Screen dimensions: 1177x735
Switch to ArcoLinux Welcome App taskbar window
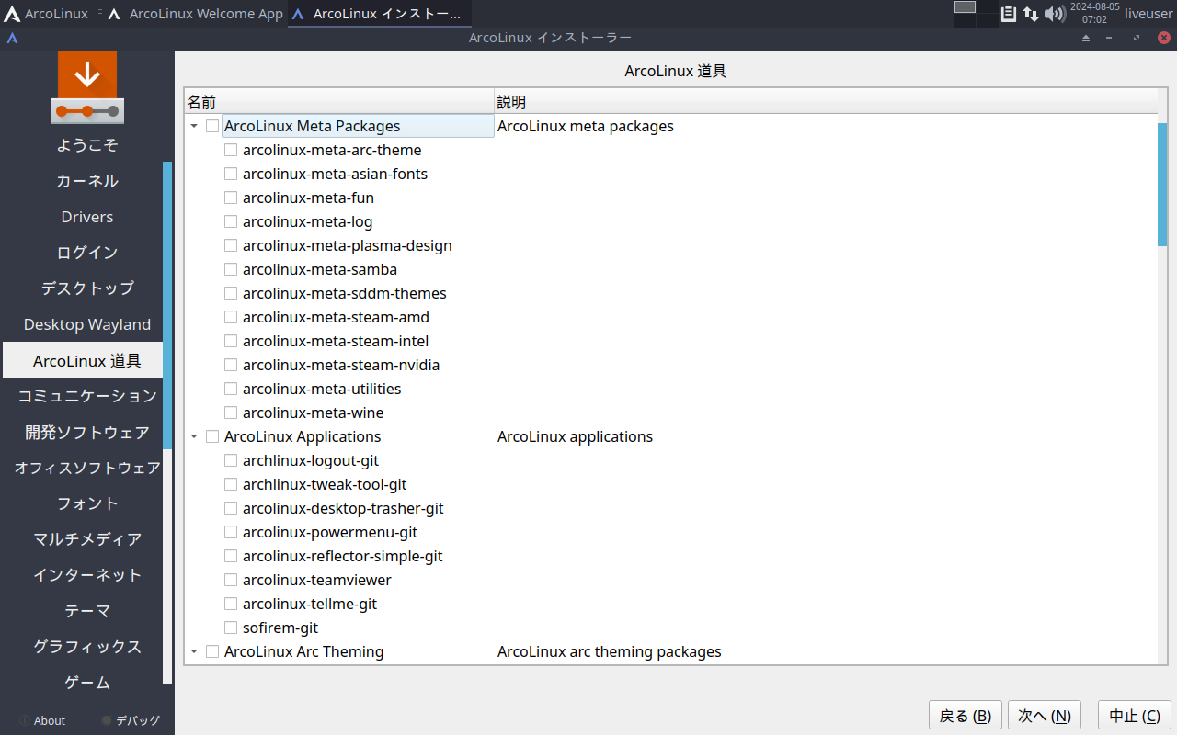click(194, 14)
